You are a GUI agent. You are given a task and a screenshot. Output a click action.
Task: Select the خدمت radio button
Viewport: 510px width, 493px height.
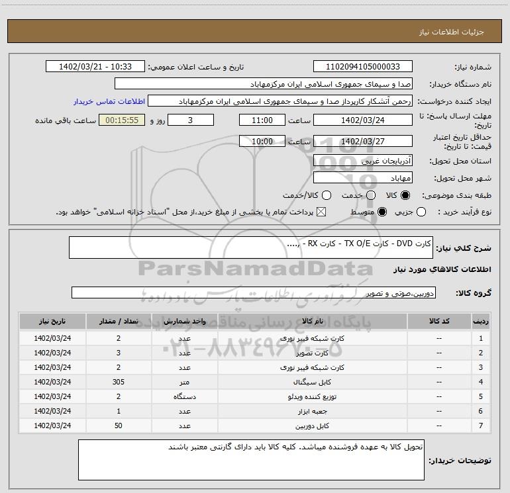tap(371, 195)
